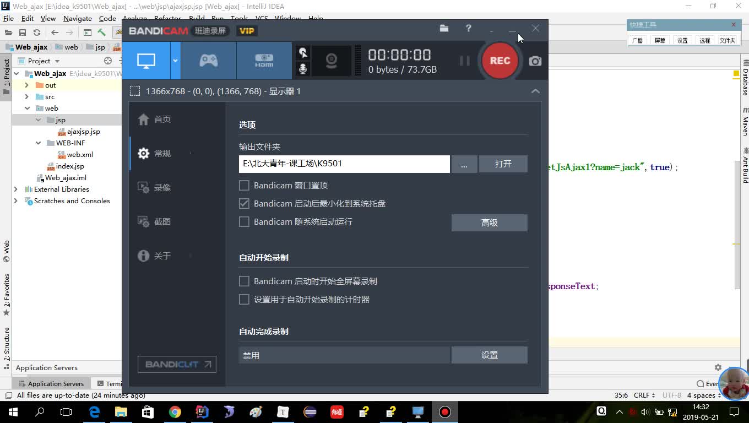The height and width of the screenshot is (423, 749).
Task: Open the View menu in IntelliJ
Action: coord(48,18)
